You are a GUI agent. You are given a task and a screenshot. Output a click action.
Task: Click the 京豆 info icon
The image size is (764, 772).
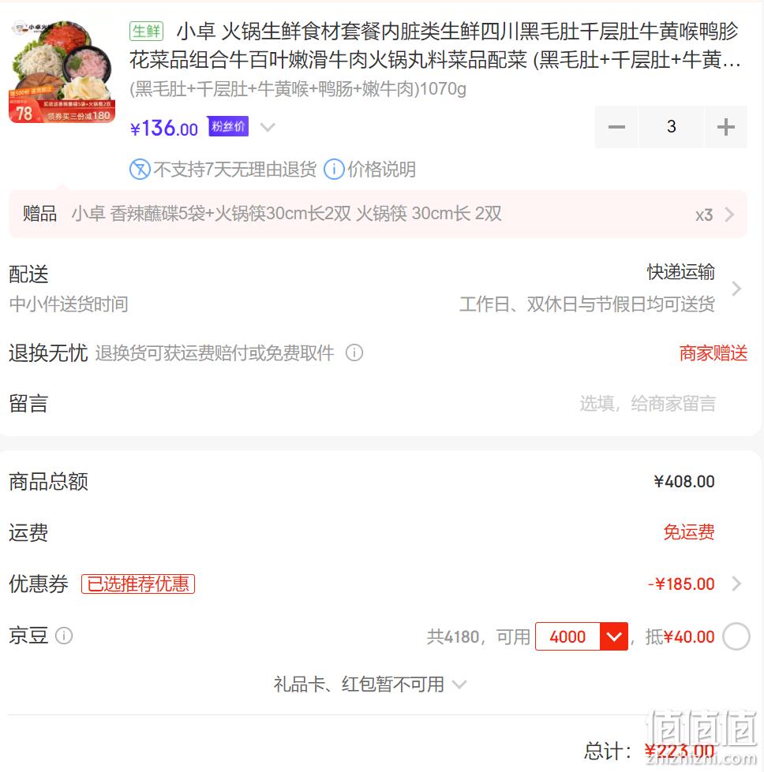click(x=64, y=636)
